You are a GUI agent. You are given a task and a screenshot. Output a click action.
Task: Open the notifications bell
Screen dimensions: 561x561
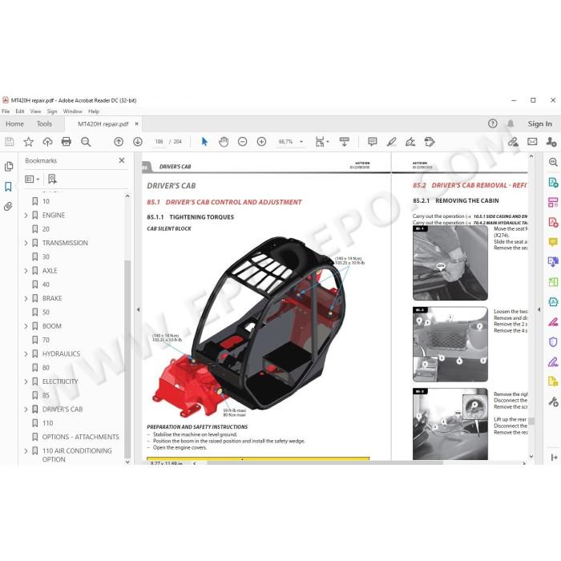511,123
